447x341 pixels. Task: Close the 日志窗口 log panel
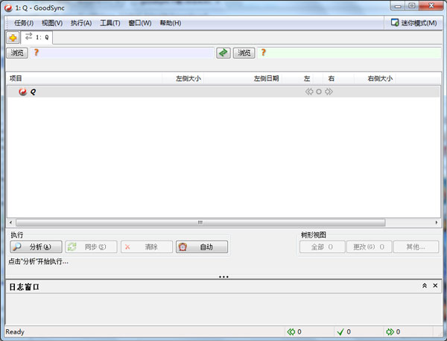point(435,285)
